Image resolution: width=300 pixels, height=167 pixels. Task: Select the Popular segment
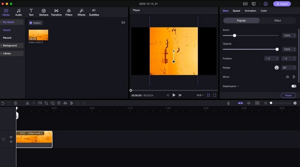point(241,21)
